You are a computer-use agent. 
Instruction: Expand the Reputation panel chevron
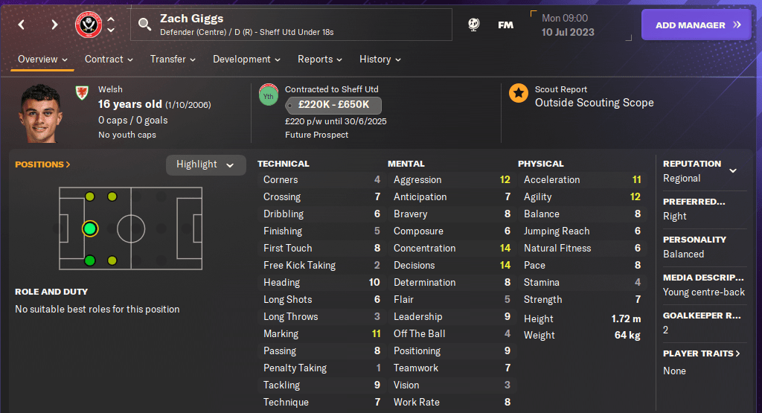point(733,170)
